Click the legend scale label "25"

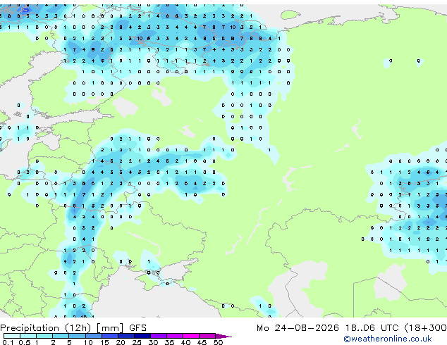(137, 342)
